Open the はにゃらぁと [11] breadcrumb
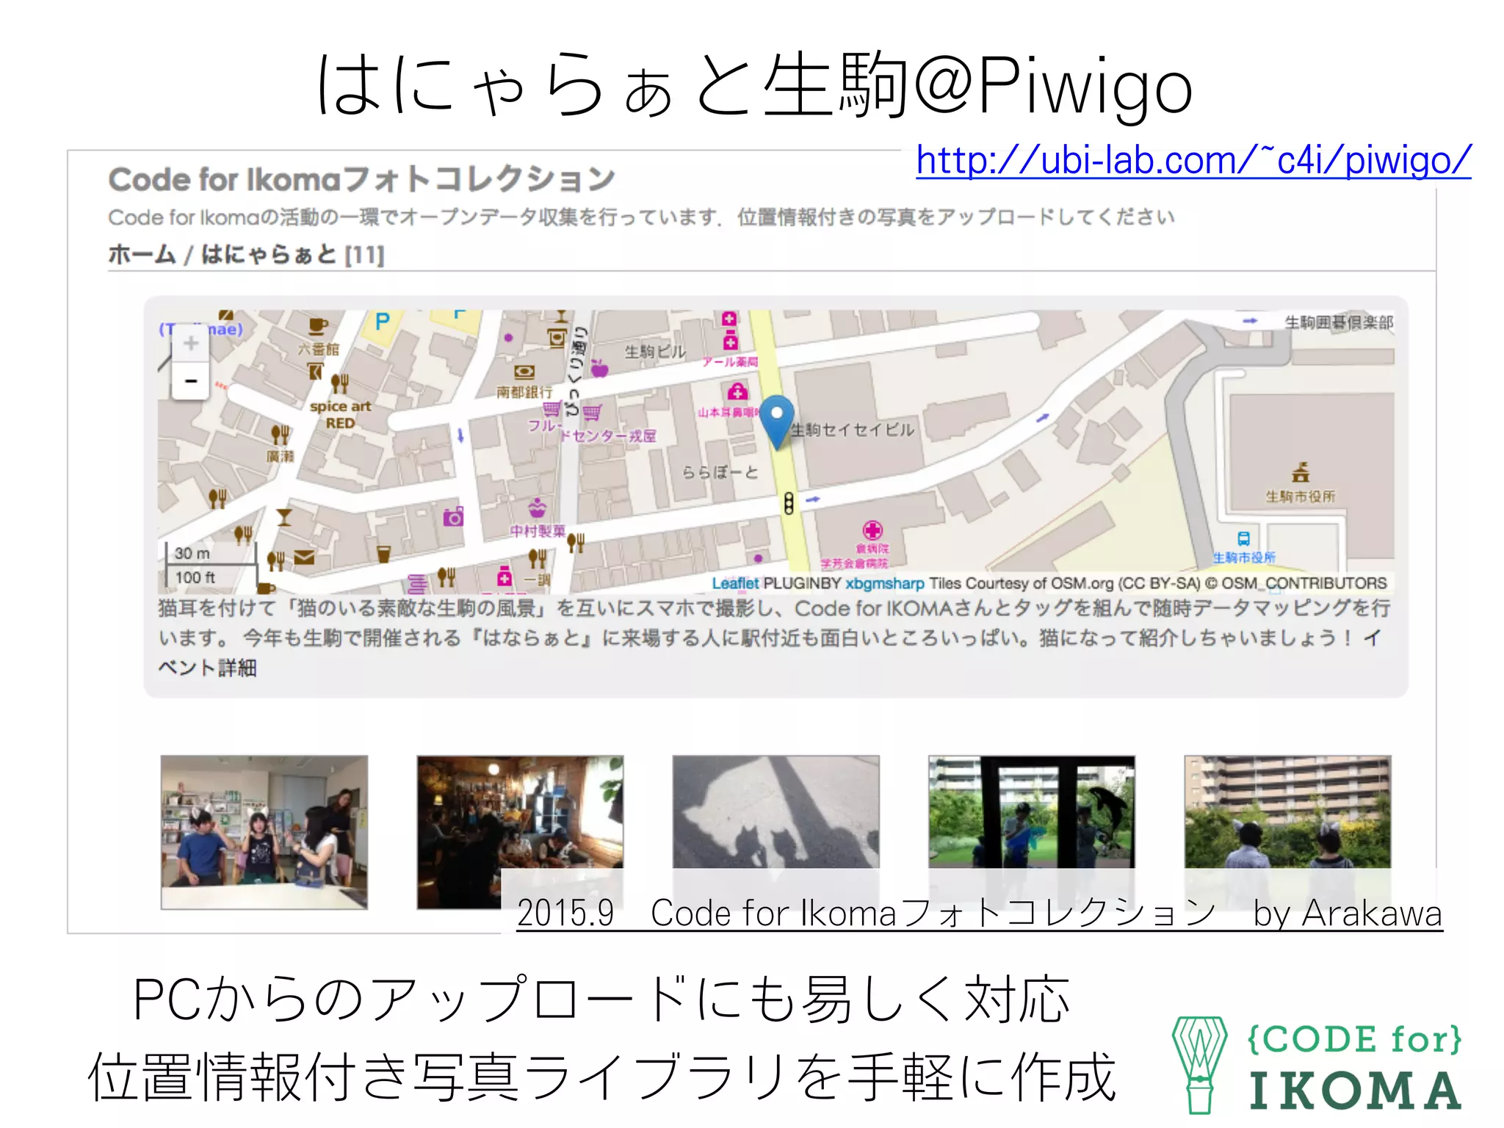 click(x=292, y=254)
